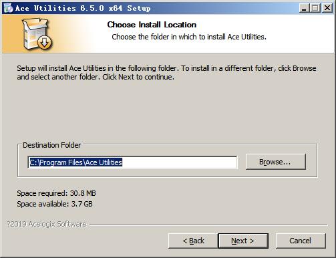336x258 pixels.
Task: Click the 'Space available: 3.7 GB' text
Action: point(55,204)
